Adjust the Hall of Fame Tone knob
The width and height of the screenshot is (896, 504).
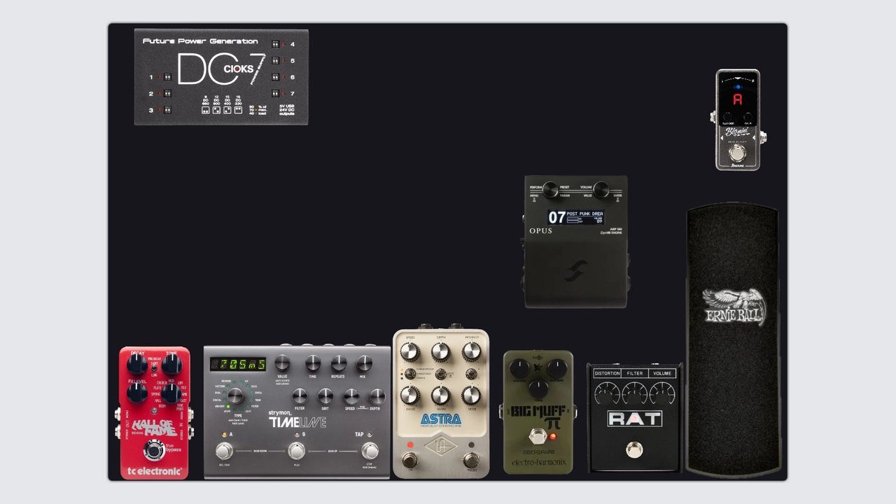tap(171, 364)
